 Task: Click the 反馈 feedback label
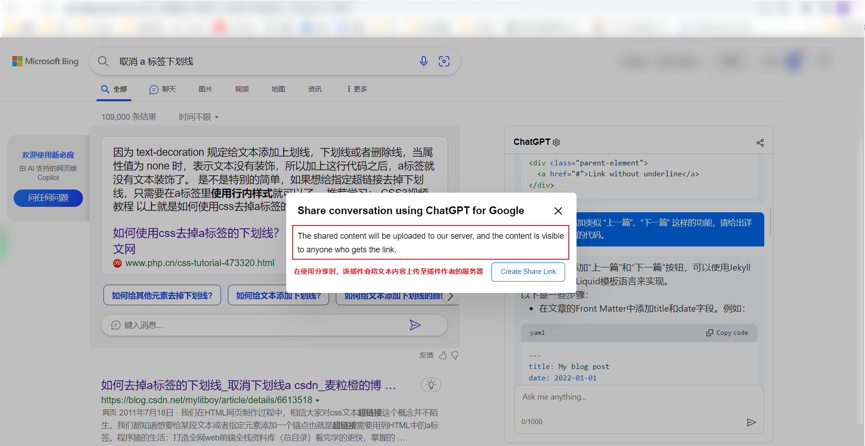coord(427,355)
